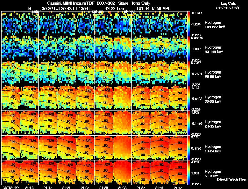Click the '1.932' colorbar value
This screenshot has height=189, width=248.
(196, 112)
